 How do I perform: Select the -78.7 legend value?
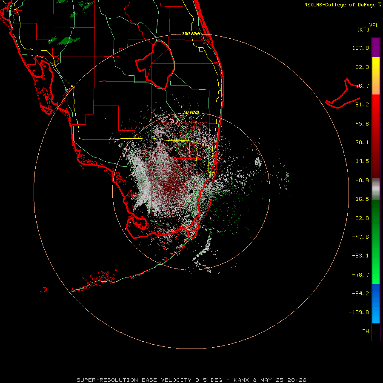pyautogui.click(x=360, y=275)
